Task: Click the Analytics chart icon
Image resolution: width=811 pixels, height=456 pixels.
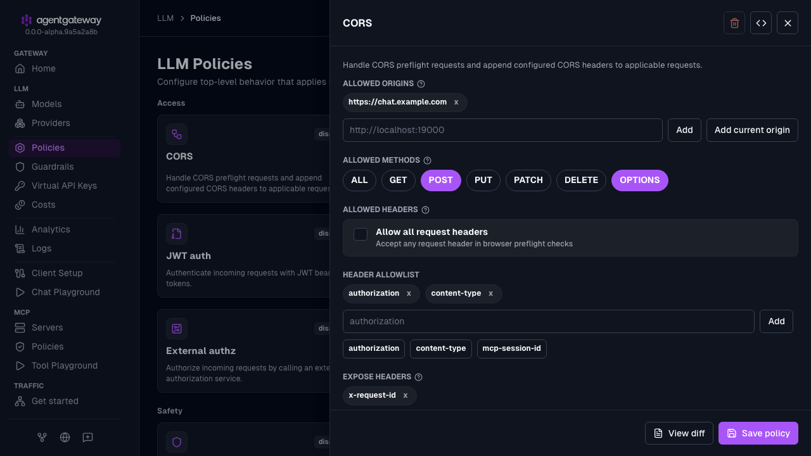Action: coord(20,229)
